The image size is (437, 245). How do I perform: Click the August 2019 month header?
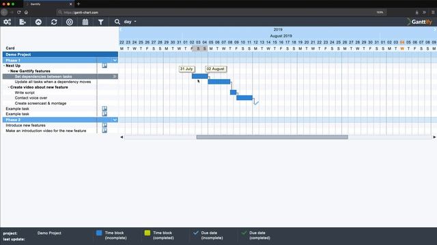(x=281, y=36)
